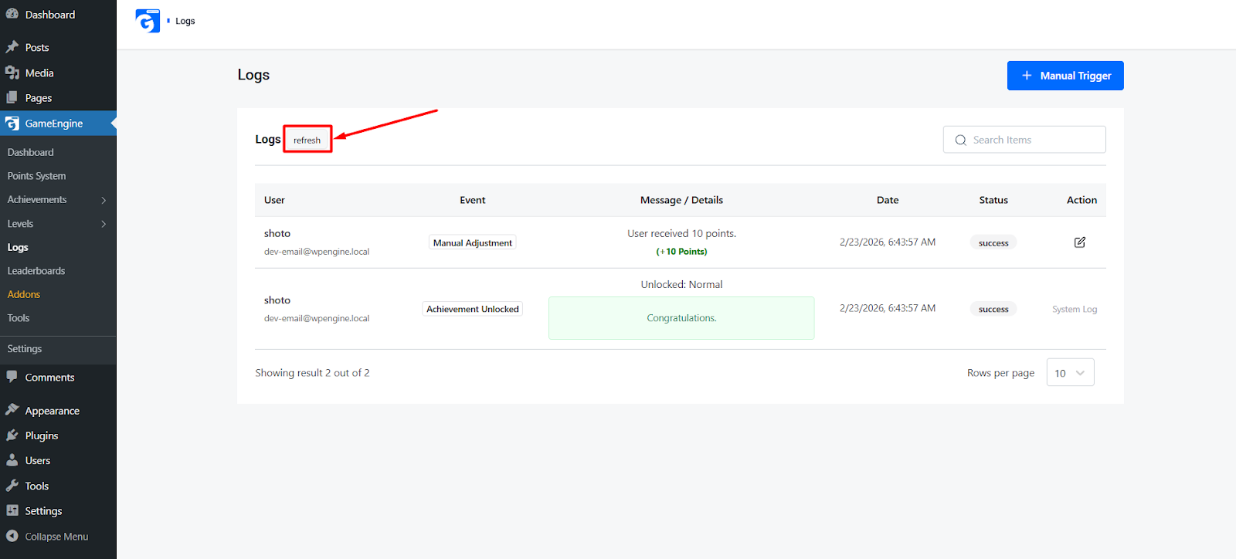Click the plus icon on Manual Trigger

pos(1027,76)
